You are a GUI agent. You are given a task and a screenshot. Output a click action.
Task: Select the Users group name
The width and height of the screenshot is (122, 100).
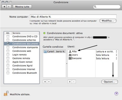[75, 55]
